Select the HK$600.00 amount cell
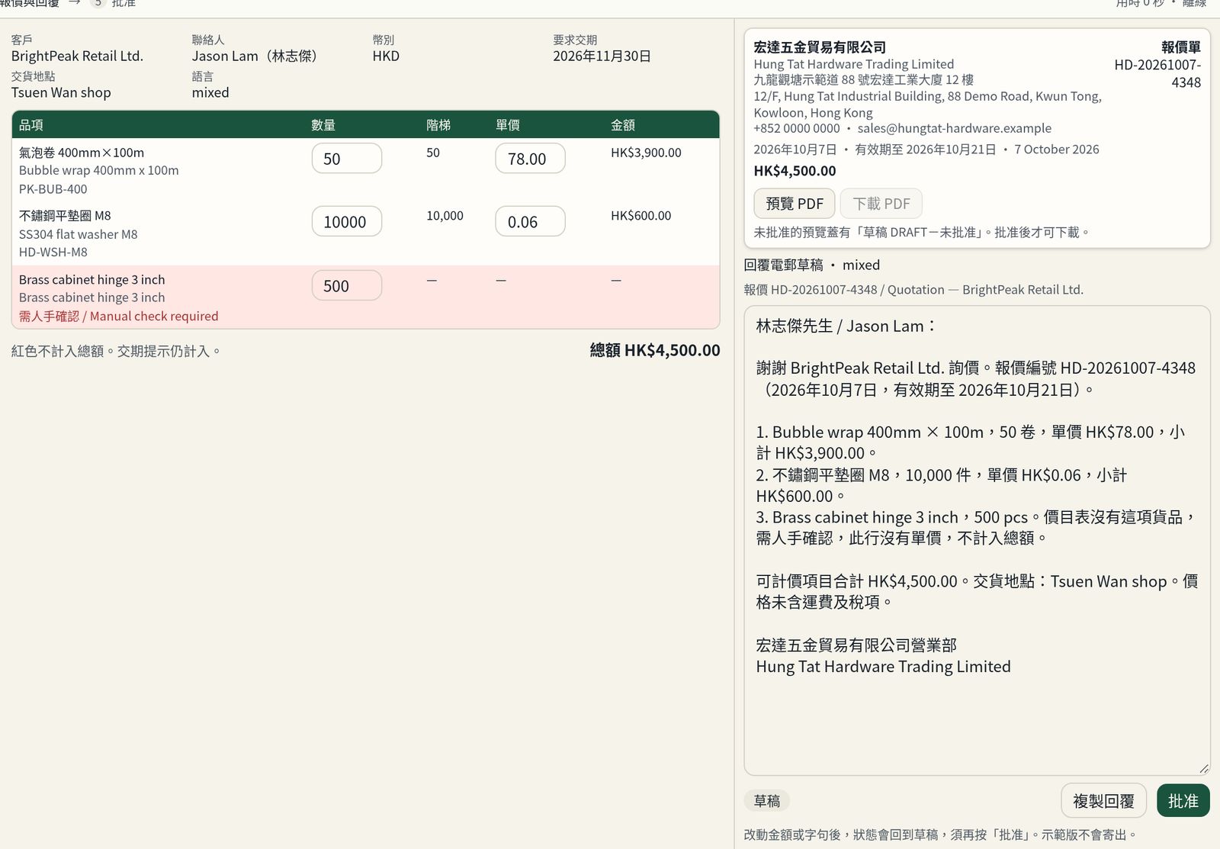The width and height of the screenshot is (1220, 849). click(x=640, y=216)
